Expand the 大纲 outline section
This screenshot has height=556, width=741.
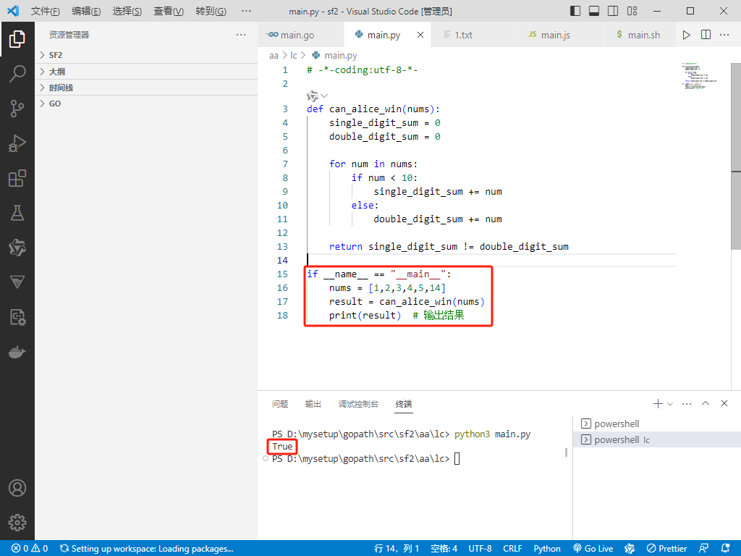[x=146, y=72]
